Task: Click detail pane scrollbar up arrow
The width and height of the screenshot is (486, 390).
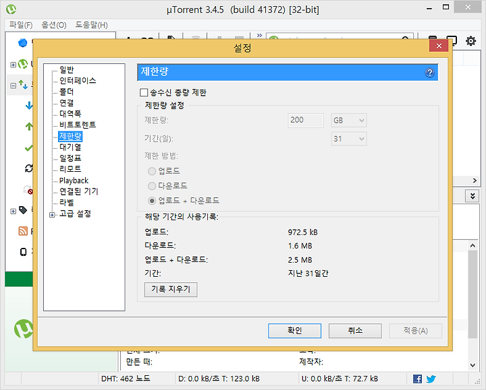Action: (473, 246)
